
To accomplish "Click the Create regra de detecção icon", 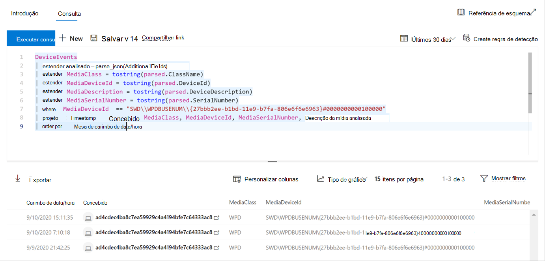I will tap(467, 38).
